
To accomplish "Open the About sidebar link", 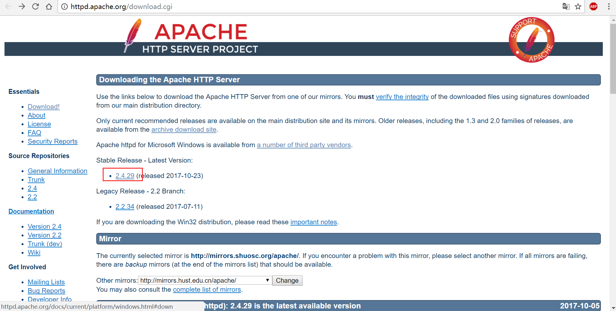I will click(36, 115).
